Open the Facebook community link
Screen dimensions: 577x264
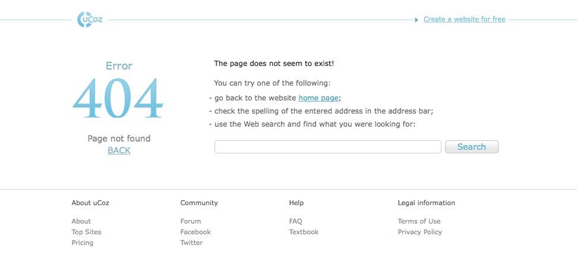[x=196, y=232]
